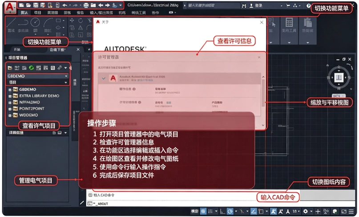Click the Undo arrow icon
This screenshot has width=359, height=217.
click(x=65, y=5)
